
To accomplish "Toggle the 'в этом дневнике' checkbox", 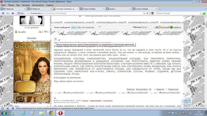I will coord(78,27).
